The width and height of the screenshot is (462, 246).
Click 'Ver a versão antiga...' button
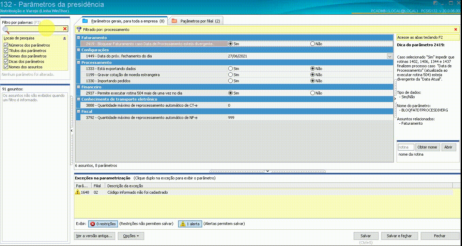pyautogui.click(x=94, y=236)
